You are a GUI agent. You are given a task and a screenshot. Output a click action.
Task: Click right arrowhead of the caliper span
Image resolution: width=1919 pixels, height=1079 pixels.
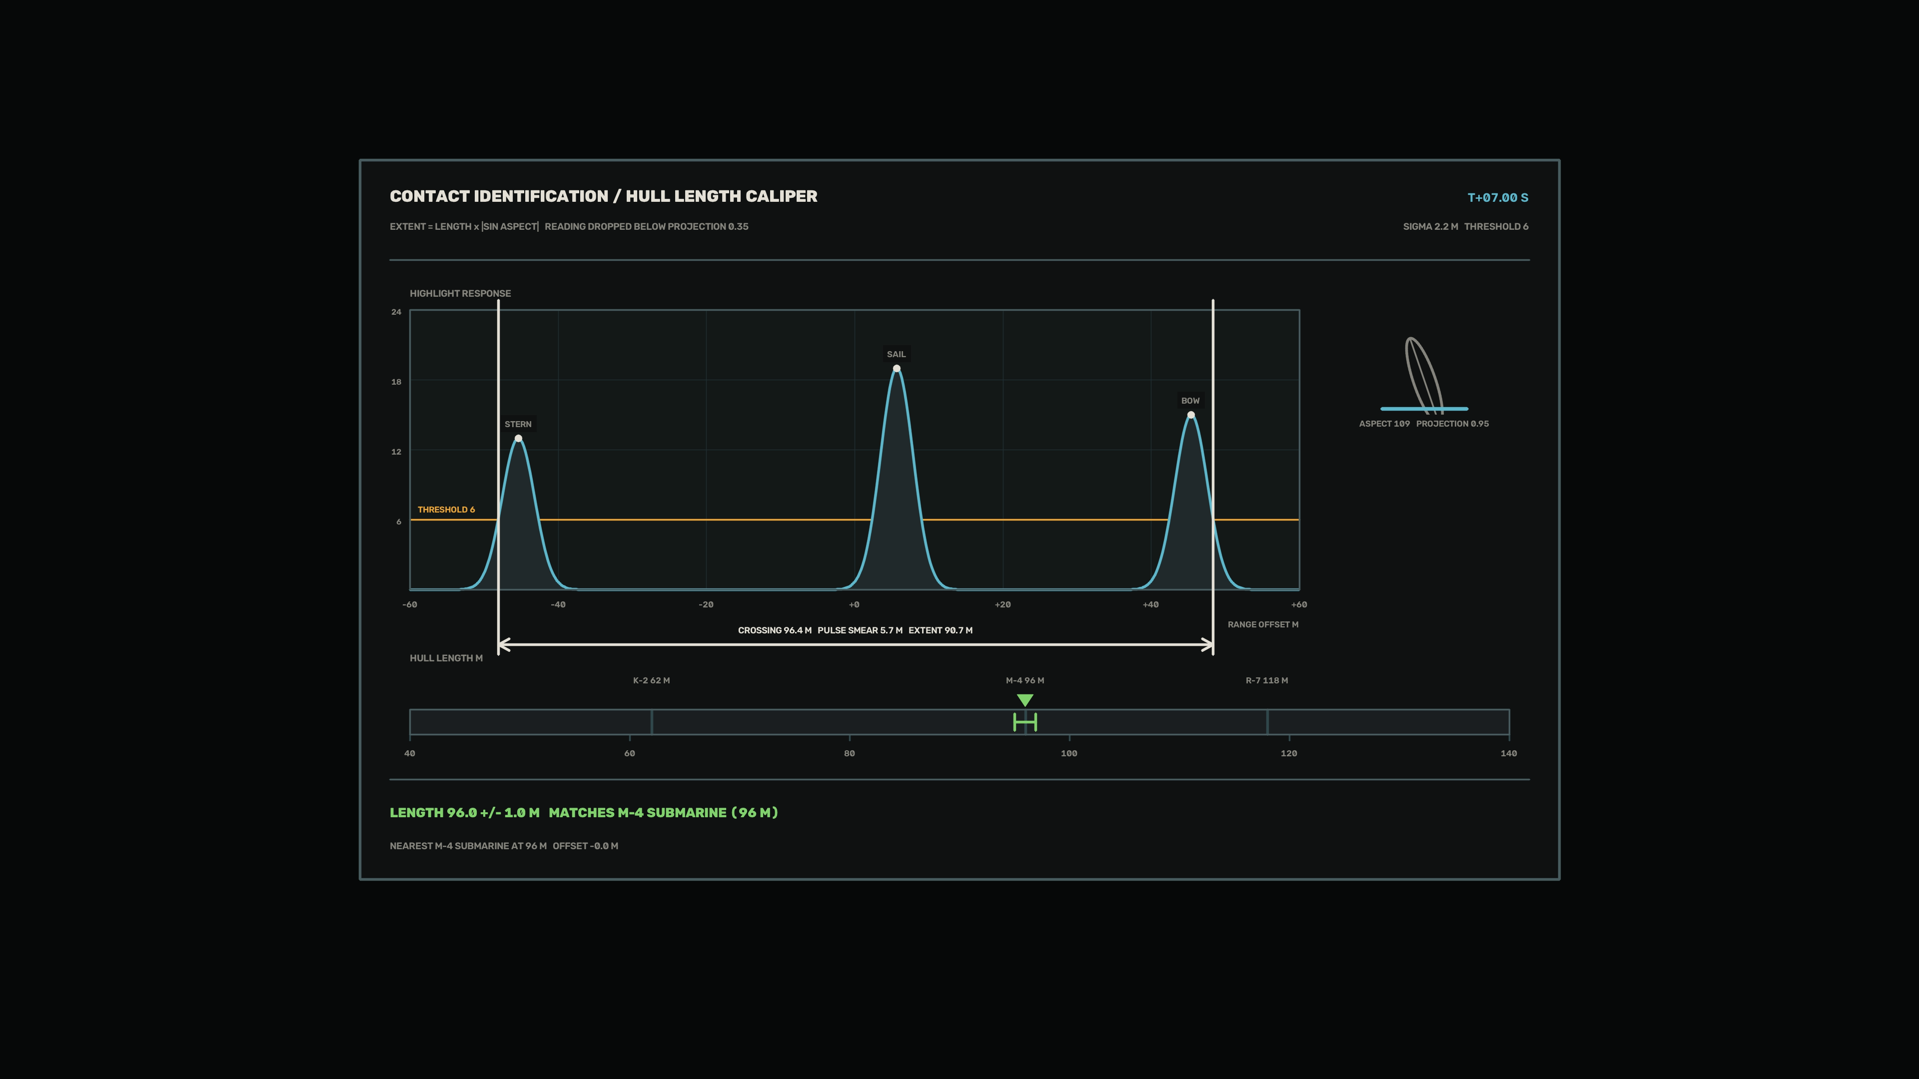1207,645
